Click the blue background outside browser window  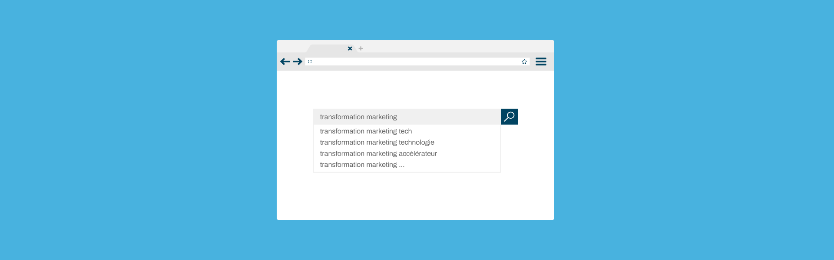130,130
